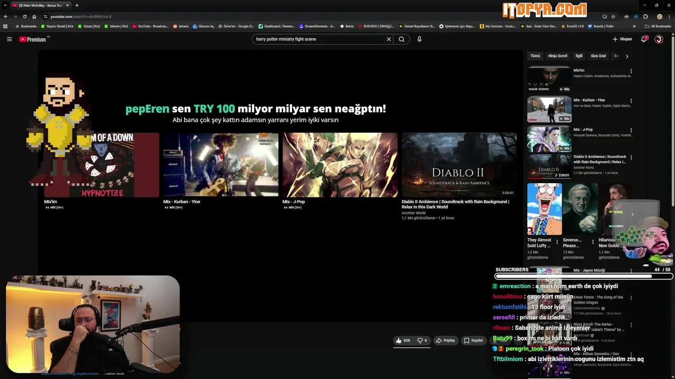
Task: Click the subscribers goal progress bar
Action: (584, 276)
